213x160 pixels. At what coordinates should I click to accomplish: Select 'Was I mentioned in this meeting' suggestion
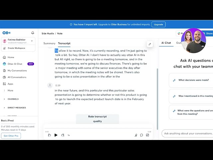click(x=191, y=96)
